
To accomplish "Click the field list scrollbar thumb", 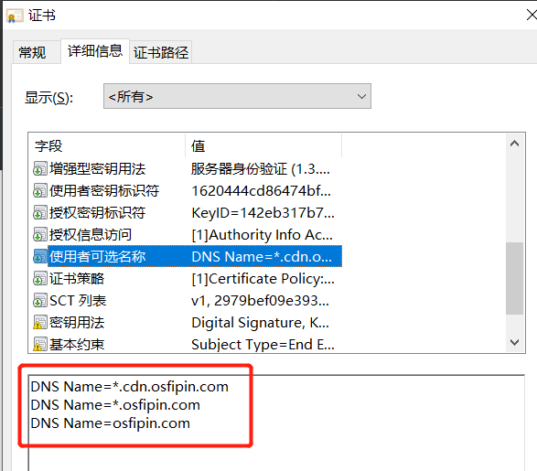I will (514, 278).
